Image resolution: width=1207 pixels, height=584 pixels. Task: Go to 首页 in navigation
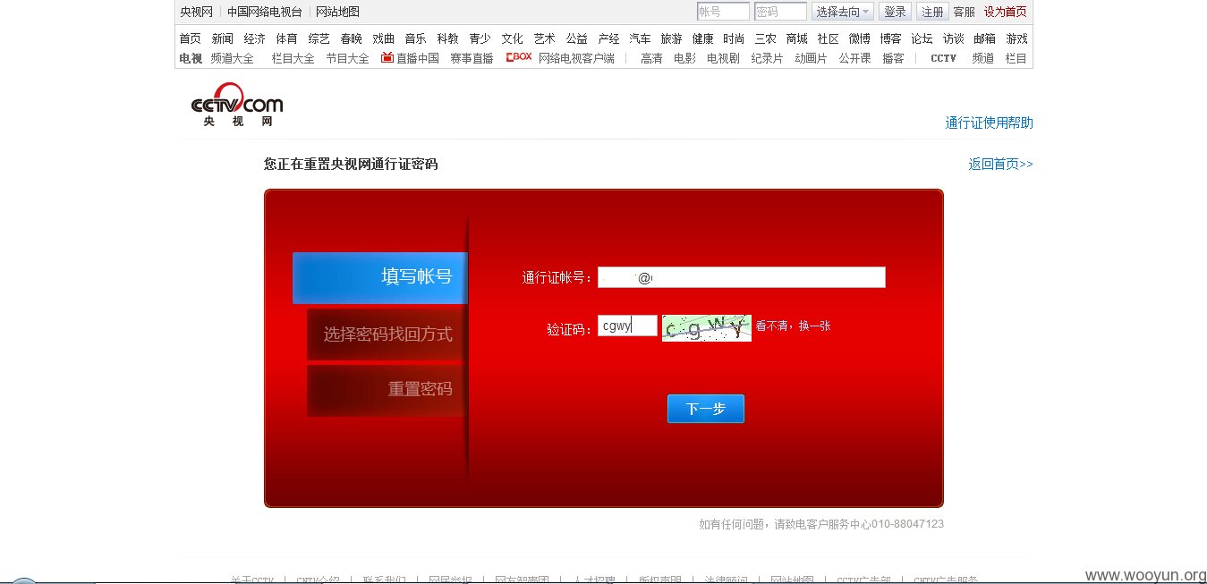(190, 38)
